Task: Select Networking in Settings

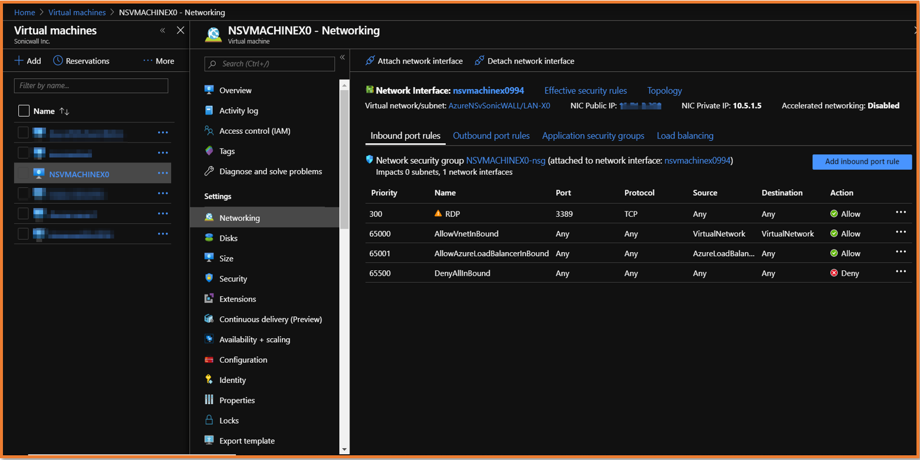Action: tap(265, 218)
